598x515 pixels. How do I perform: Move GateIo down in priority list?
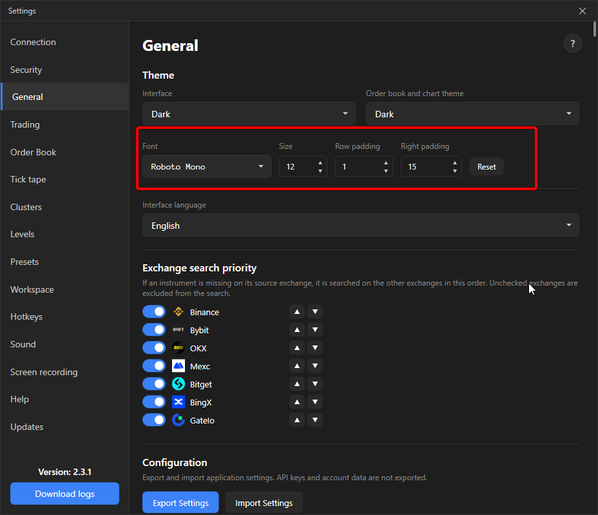pos(315,420)
